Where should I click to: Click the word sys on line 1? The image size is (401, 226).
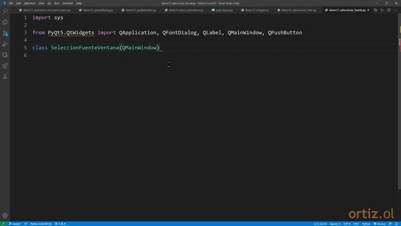[x=58, y=18]
